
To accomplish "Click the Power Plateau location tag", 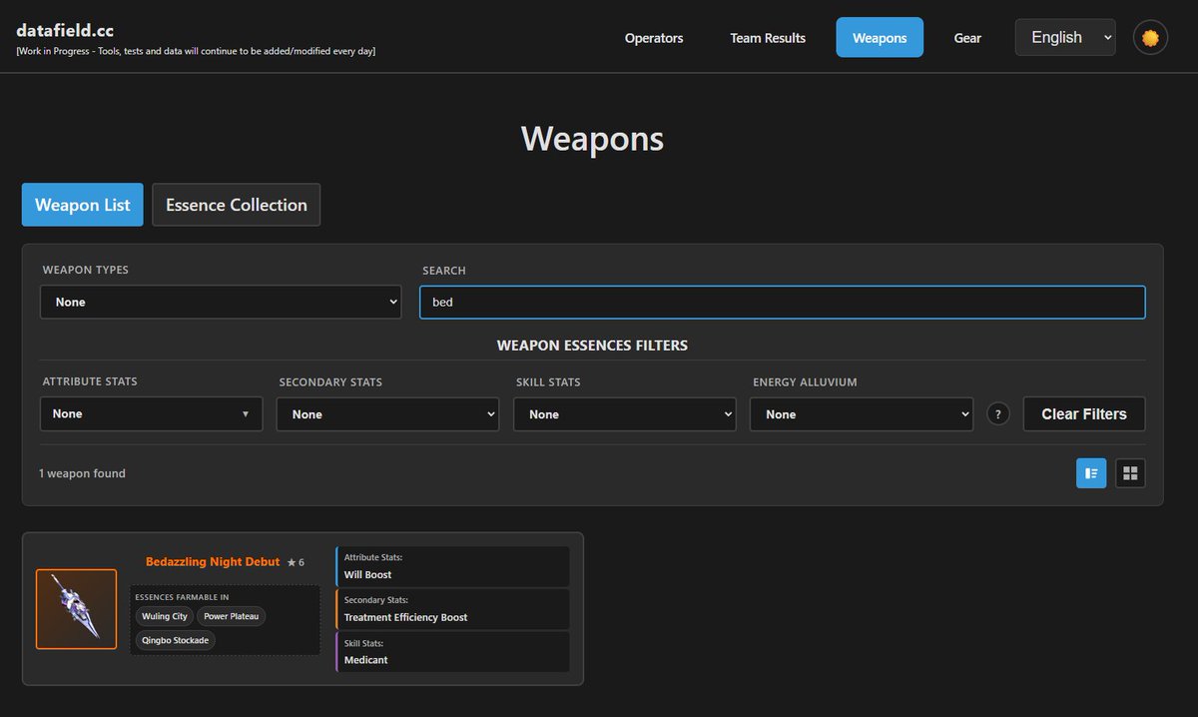I will click(x=232, y=616).
